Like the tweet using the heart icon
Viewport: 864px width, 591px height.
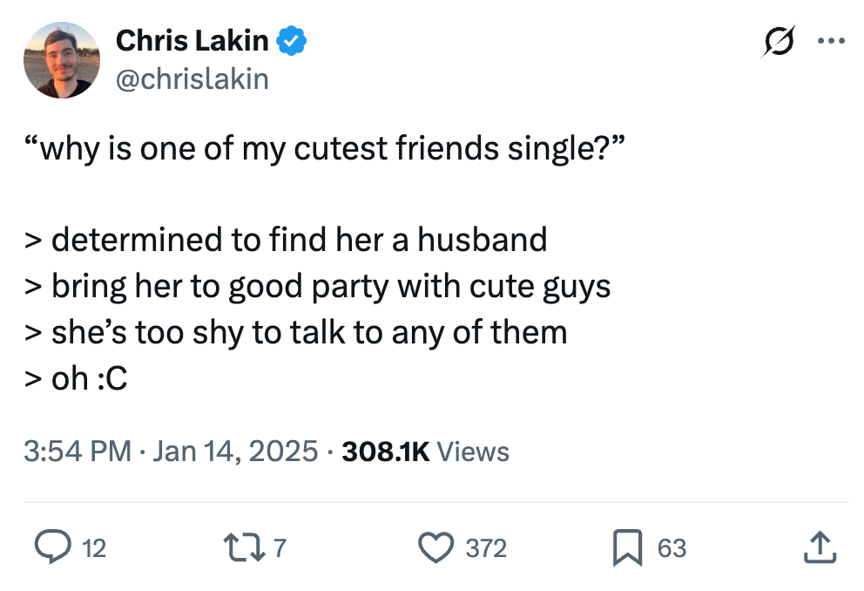pos(436,548)
